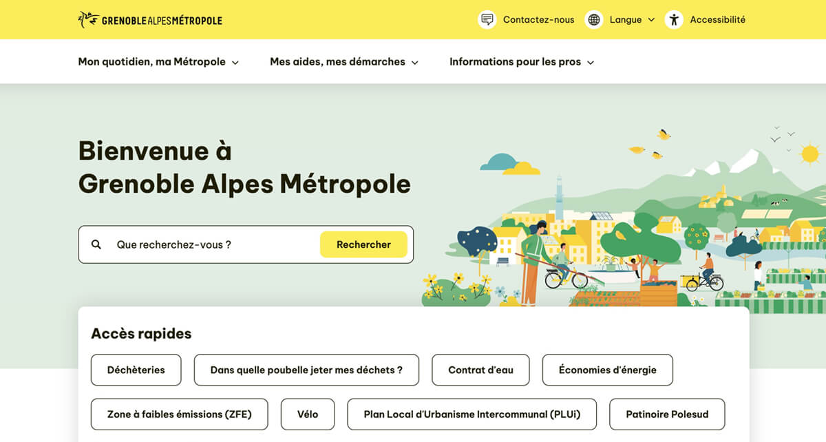This screenshot has height=442, width=826.
Task: Click the magnifying glass search icon
Action: point(96,244)
